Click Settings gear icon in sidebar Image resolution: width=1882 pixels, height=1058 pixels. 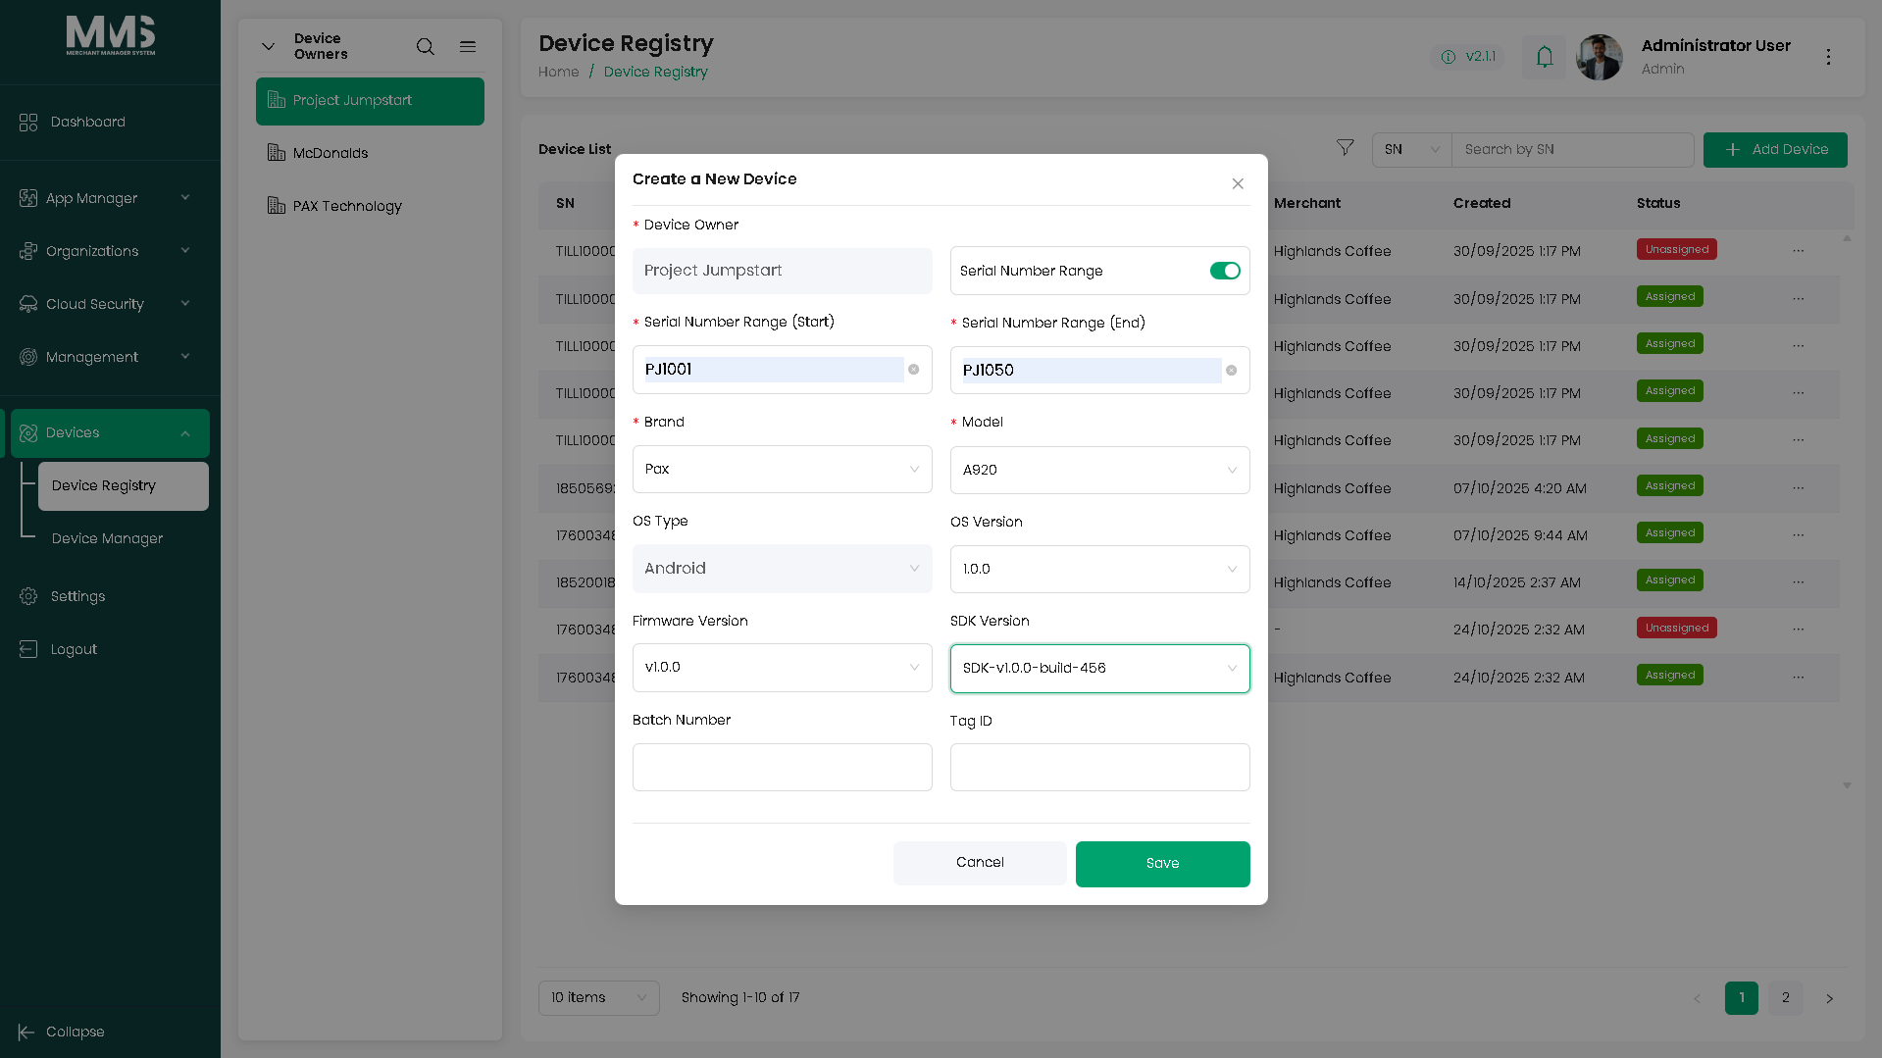28,596
